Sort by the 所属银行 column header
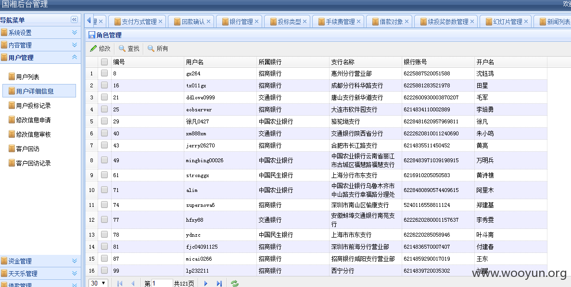This screenshot has width=571, height=287. point(293,62)
